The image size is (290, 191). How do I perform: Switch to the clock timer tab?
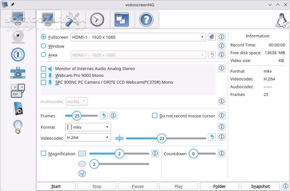(x=97, y=19)
